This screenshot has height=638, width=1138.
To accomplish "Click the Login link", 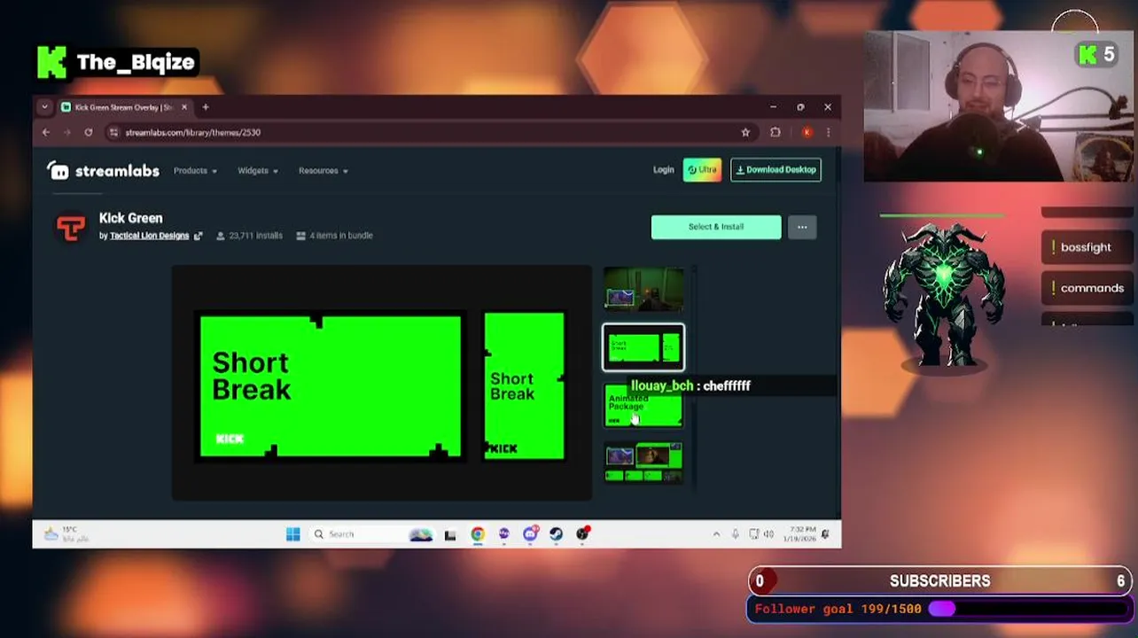I will (x=663, y=170).
